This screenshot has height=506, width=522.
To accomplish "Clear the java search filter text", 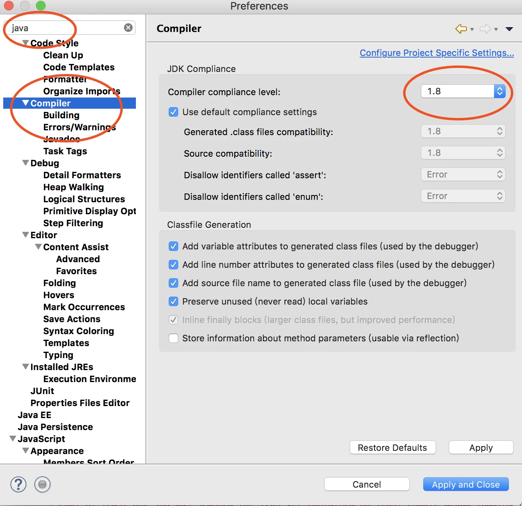I will 128,28.
